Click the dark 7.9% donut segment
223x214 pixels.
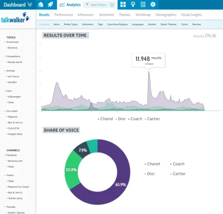[83, 150]
